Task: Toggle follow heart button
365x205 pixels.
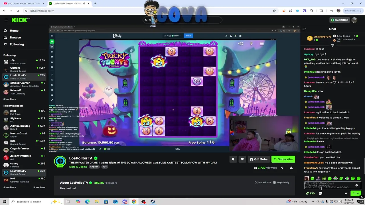Action: pos(242,159)
